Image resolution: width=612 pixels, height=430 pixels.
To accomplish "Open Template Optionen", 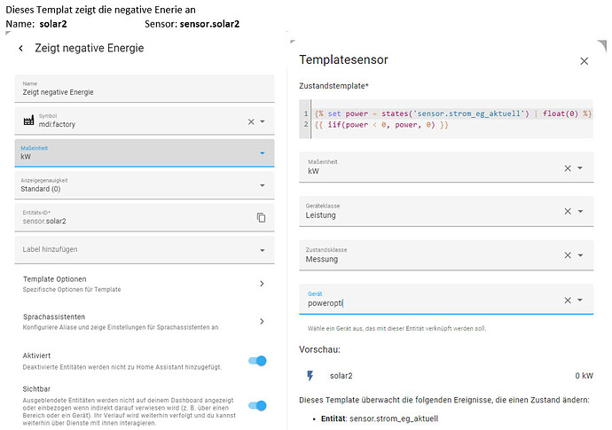I will [145, 284].
